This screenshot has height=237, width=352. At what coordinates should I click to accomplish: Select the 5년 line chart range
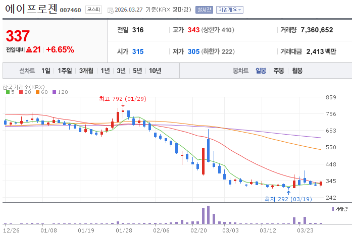pyautogui.click(x=137, y=71)
